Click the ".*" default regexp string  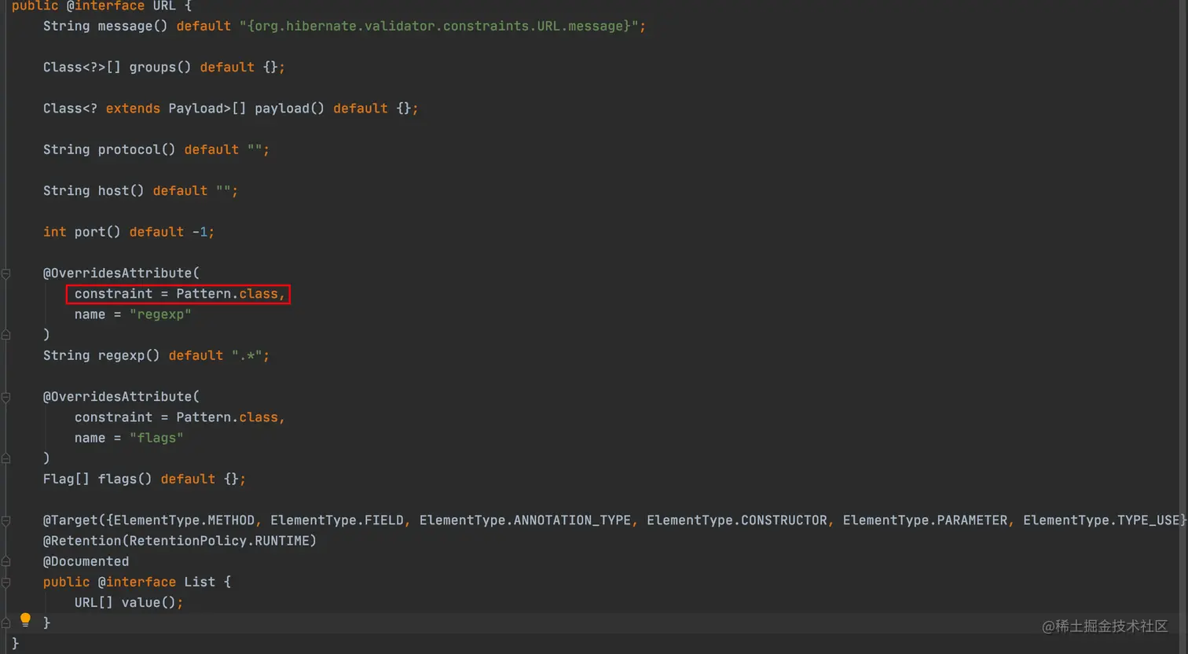tap(247, 355)
